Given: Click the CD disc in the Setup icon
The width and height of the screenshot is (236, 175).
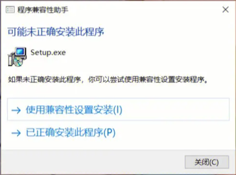Looking at the screenshot, I should pos(19,61).
